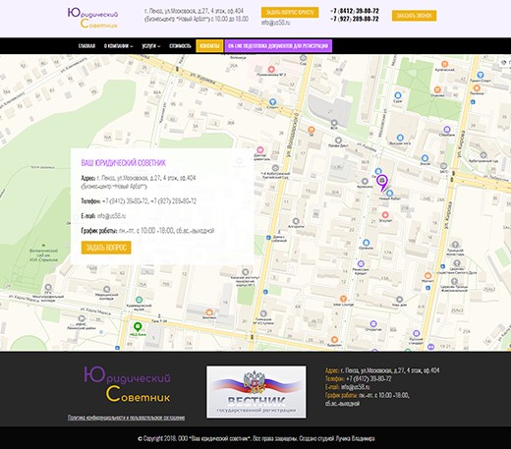
Task: Open the СТОИМОСТЬ menu item
Action: click(180, 46)
